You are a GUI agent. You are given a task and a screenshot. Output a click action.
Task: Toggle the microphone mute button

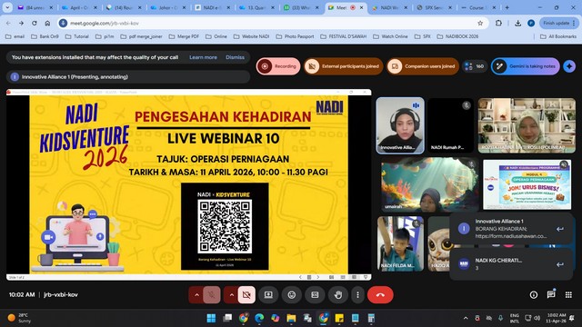coord(212,295)
